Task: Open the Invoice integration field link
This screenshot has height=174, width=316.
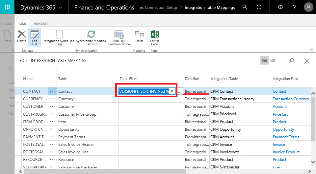Action: [x=279, y=145]
